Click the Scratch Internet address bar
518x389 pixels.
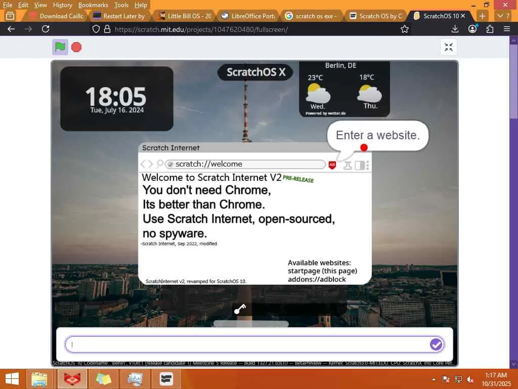(x=245, y=164)
